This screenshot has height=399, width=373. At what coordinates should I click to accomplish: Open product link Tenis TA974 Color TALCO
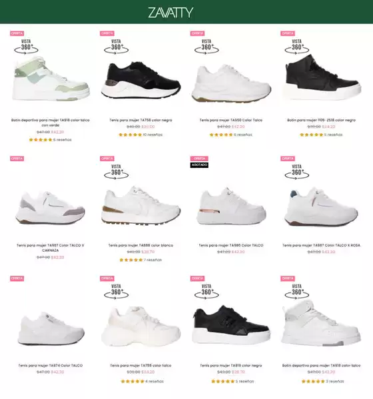coord(51,366)
